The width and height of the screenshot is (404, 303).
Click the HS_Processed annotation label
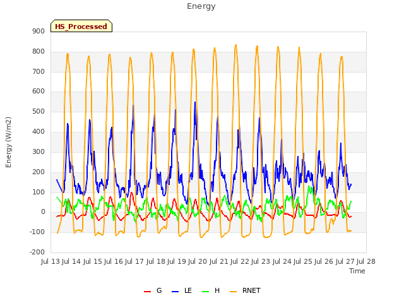pos(81,27)
